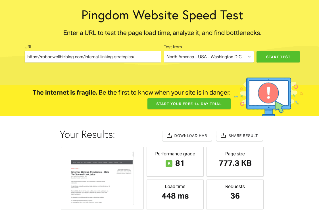Viewport: 319px width, 221px height.
Task: Click the Page size card showing 777.3 KB
Action: 235,162
